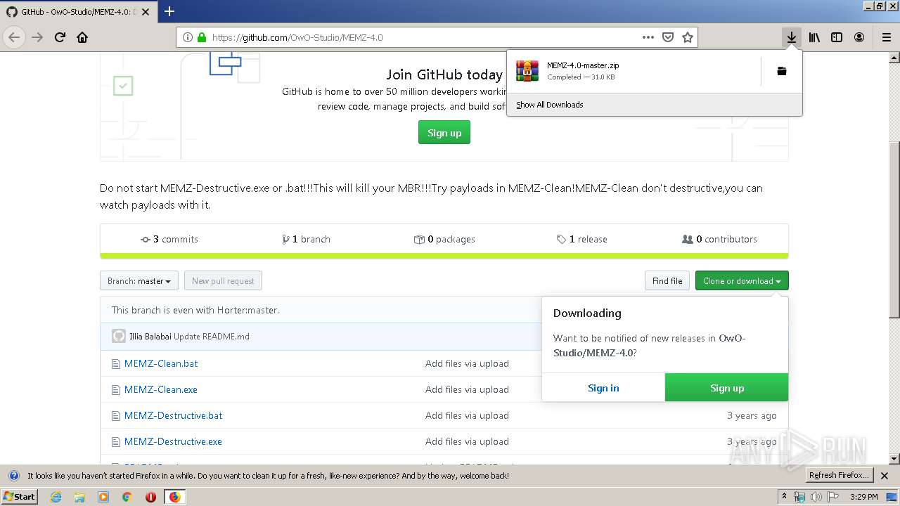Select the GitHub OwO-Studio/MEMZ-4.0 tab
This screenshot has height=506, width=900.
click(79, 11)
